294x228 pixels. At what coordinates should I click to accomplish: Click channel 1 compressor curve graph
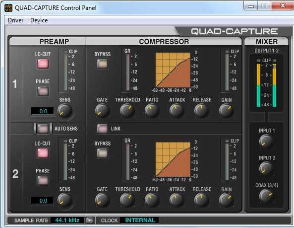coord(173,70)
